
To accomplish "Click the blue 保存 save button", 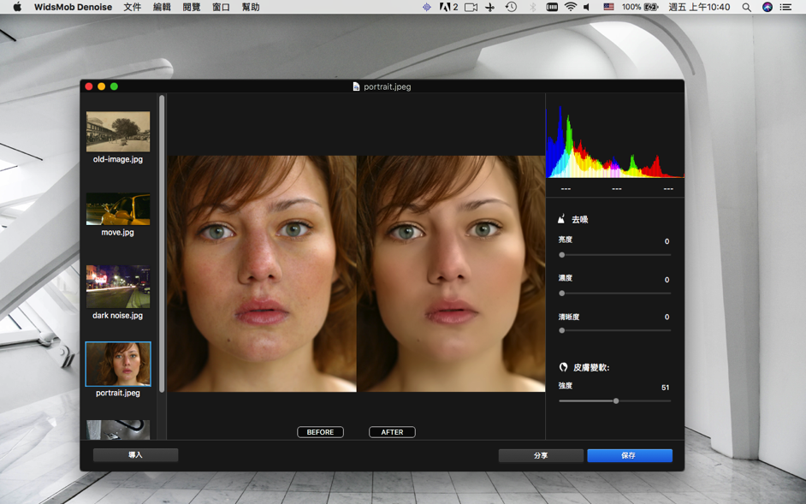I will point(630,456).
